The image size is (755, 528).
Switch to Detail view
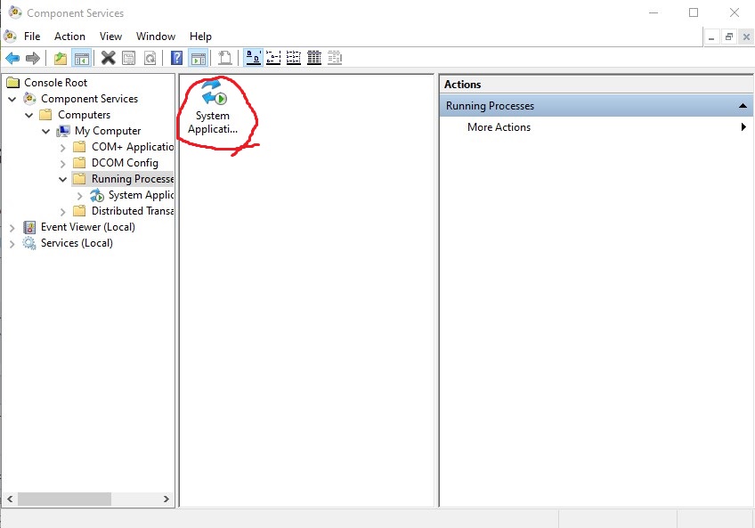tap(314, 58)
